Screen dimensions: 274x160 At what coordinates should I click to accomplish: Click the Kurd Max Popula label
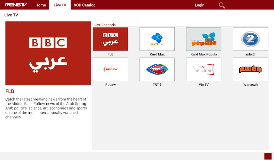point(204,54)
